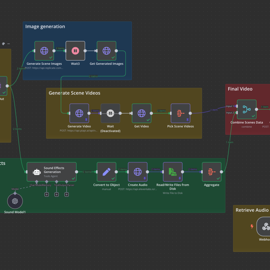This screenshot has height=270, width=270.
Task: Select the deactivated Wait node
Action: tap(110, 113)
